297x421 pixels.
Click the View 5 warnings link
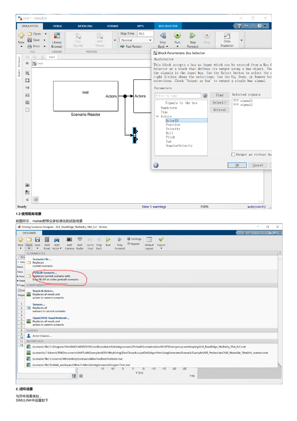(x=154, y=207)
